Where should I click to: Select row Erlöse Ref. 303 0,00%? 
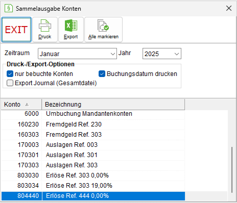click(x=93, y=175)
